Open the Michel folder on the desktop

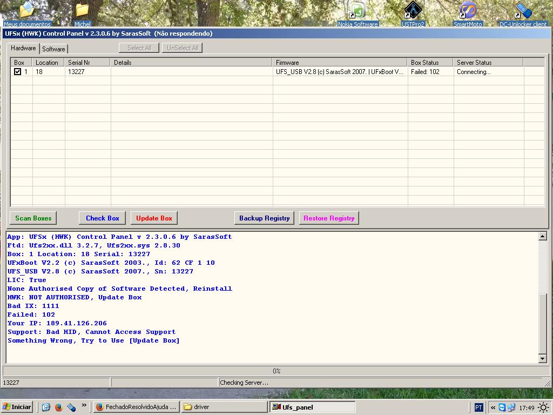(82, 14)
